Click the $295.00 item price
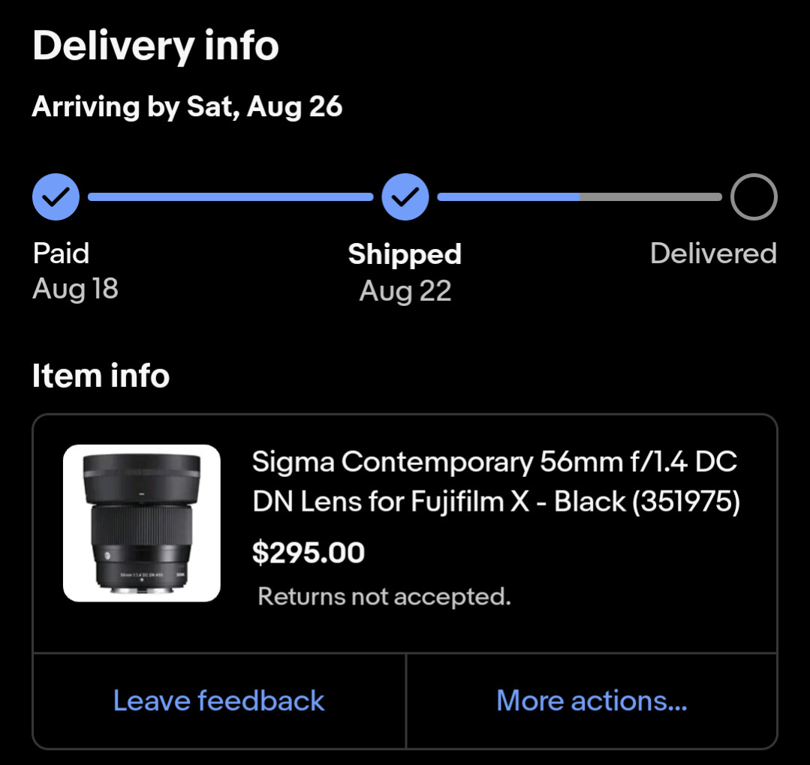 309,553
